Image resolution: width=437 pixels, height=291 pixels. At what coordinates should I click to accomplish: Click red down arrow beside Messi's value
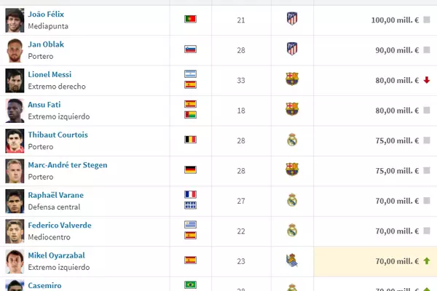(426, 80)
